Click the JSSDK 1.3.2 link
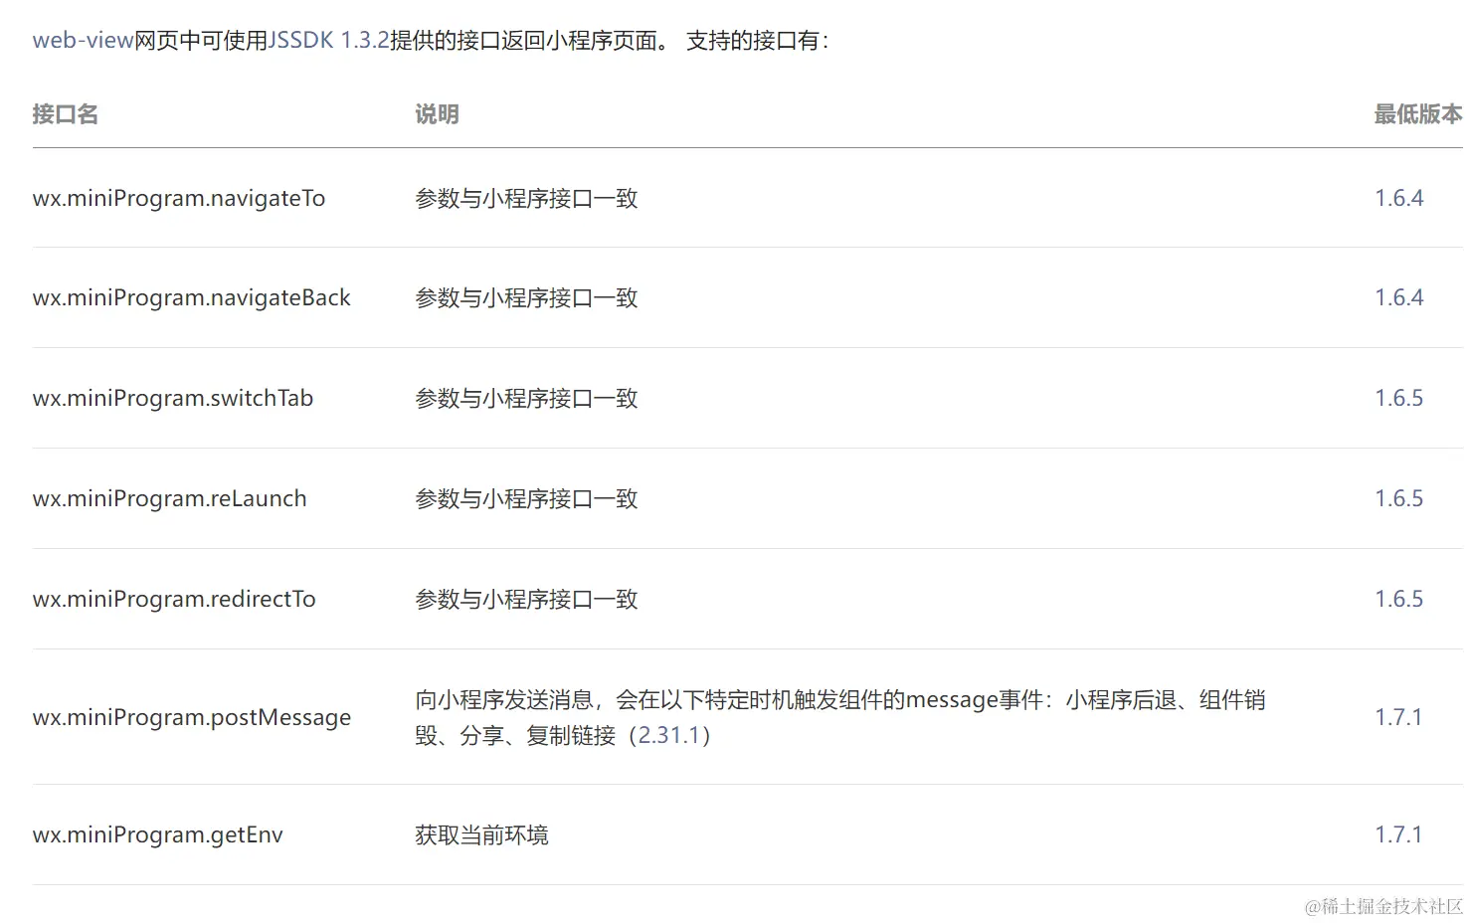Image resolution: width=1470 pixels, height=923 pixels. [x=328, y=41]
